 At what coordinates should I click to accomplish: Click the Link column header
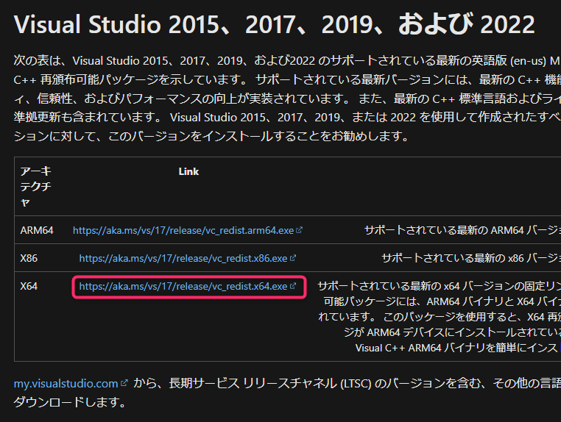pyautogui.click(x=188, y=171)
